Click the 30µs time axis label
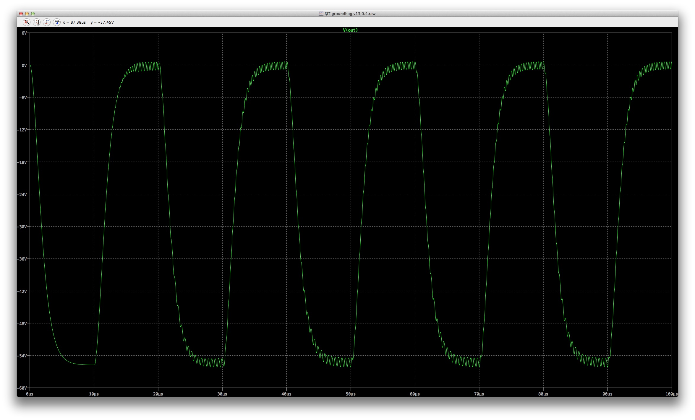695x420 pixels. [222, 394]
